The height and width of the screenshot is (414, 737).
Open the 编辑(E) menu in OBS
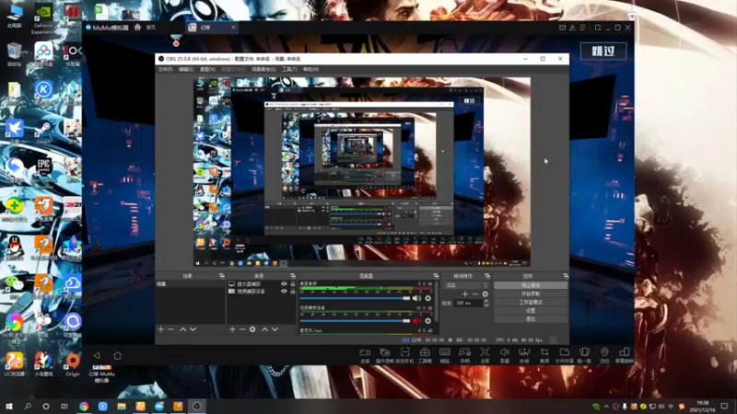pos(186,70)
